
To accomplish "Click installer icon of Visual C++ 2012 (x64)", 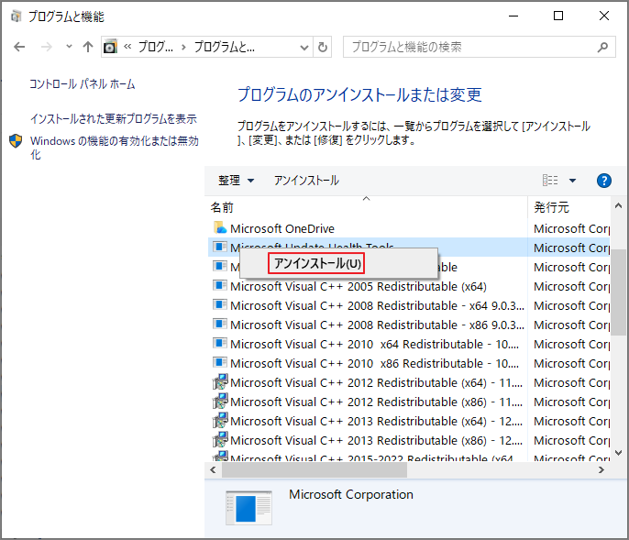I will [220, 381].
